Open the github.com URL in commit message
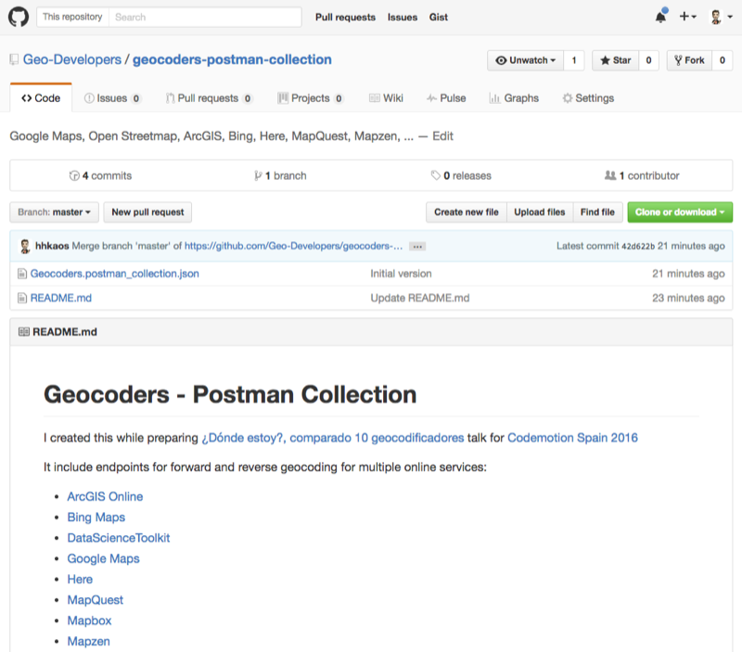Screen dimensions: 742x652 [x=293, y=246]
